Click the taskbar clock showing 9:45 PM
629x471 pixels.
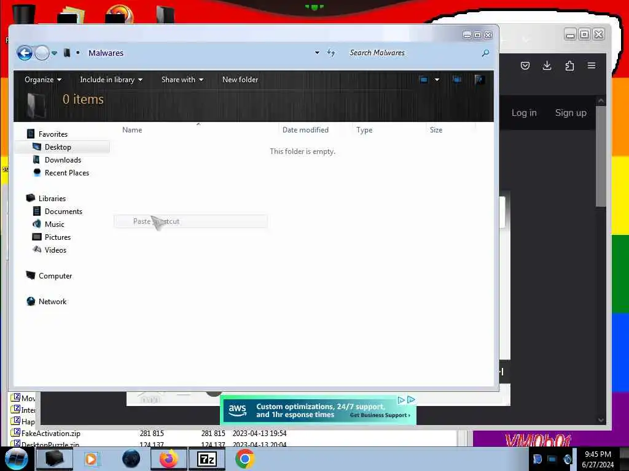(598, 459)
